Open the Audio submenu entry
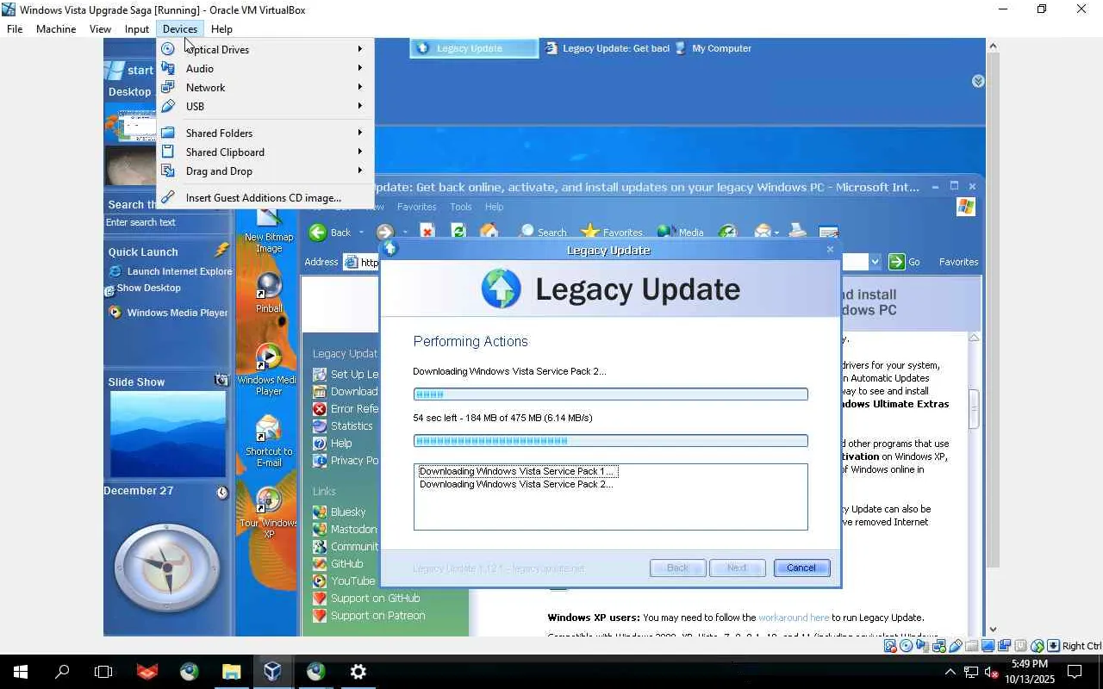This screenshot has height=689, width=1103. 265,68
